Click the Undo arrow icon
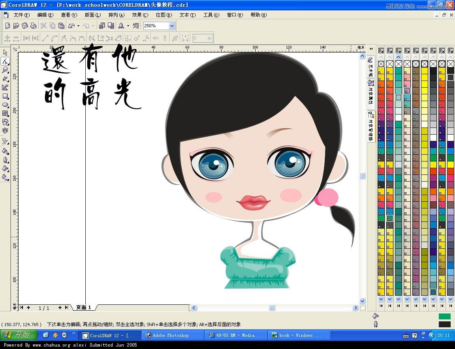Viewport: 455px width, 349px height. click(72, 26)
